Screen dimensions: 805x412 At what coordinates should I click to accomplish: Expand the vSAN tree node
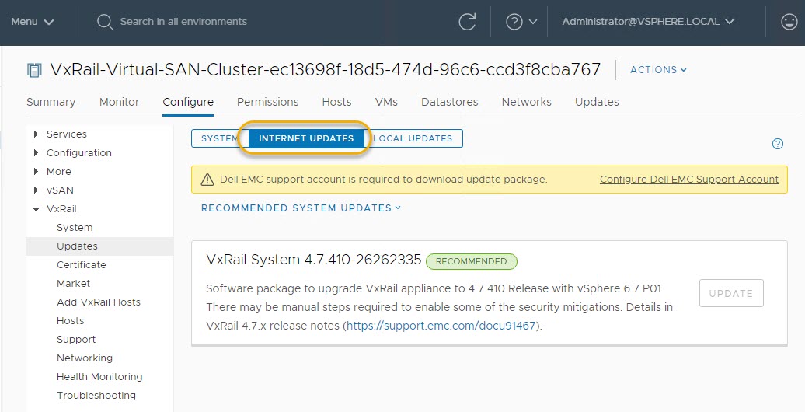36,190
